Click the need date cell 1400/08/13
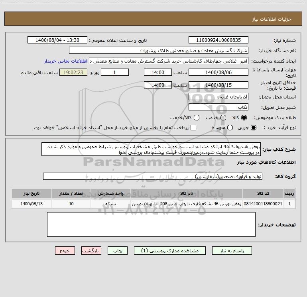Screen dimensions: 307x297 (31, 204)
